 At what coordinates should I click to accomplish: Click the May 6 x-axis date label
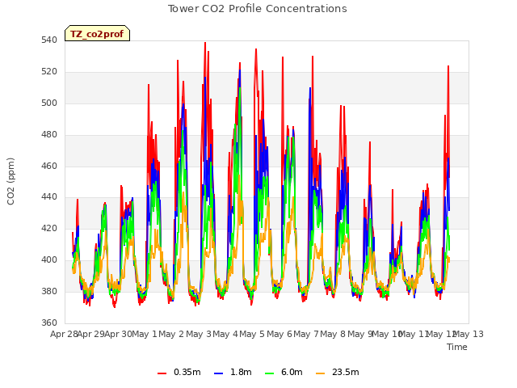click(280, 334)
